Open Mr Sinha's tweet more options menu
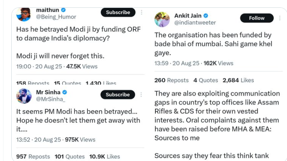The height and width of the screenshot is (161, 287). click(141, 94)
